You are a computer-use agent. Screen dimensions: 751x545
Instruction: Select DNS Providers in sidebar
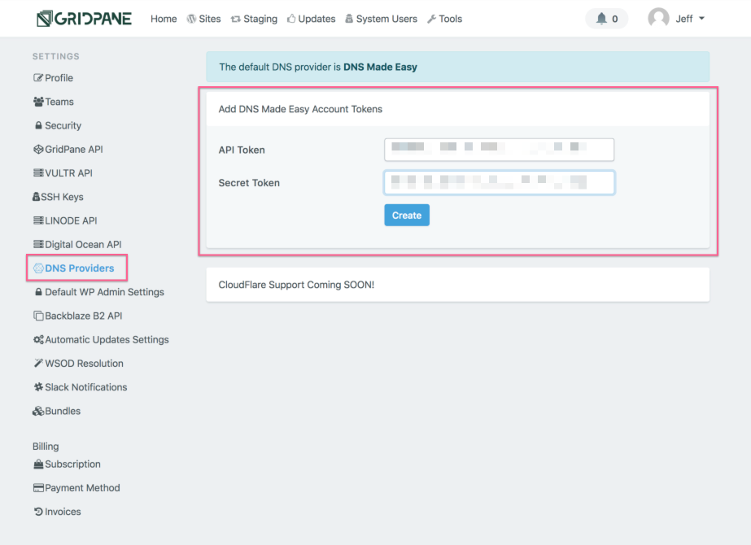coord(80,268)
